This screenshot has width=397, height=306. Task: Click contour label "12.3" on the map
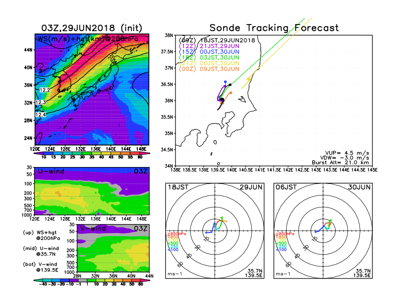(x=41, y=102)
